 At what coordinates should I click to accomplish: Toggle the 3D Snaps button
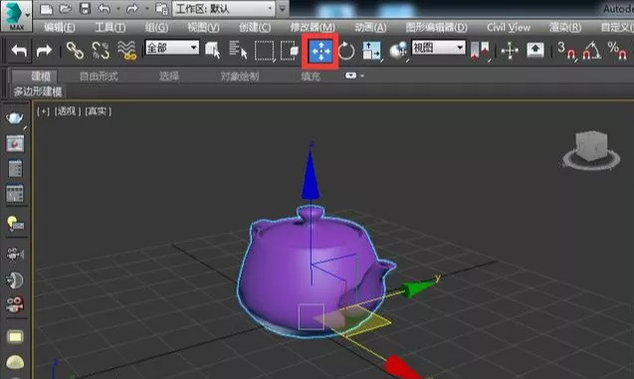[x=566, y=51]
